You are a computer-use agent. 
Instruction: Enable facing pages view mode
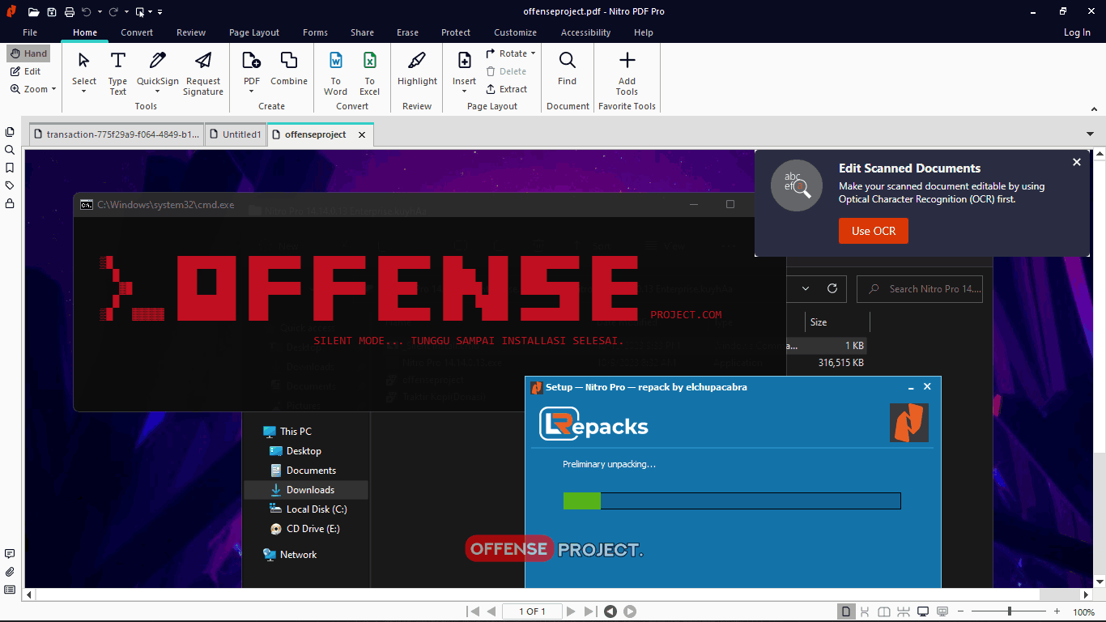[x=884, y=611]
